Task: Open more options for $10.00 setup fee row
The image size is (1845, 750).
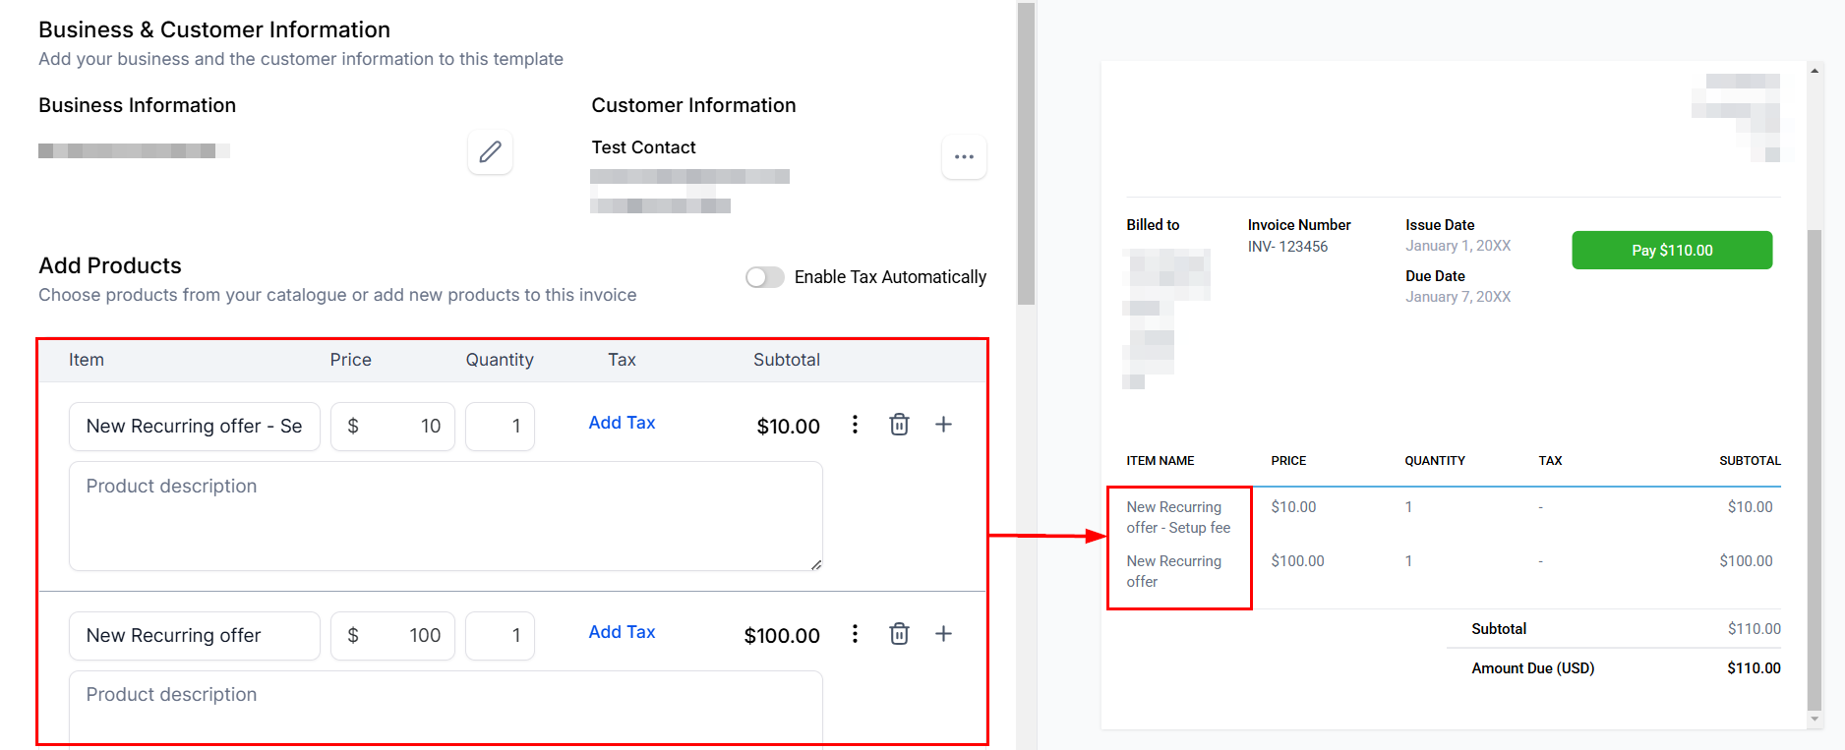Action: 855,425
